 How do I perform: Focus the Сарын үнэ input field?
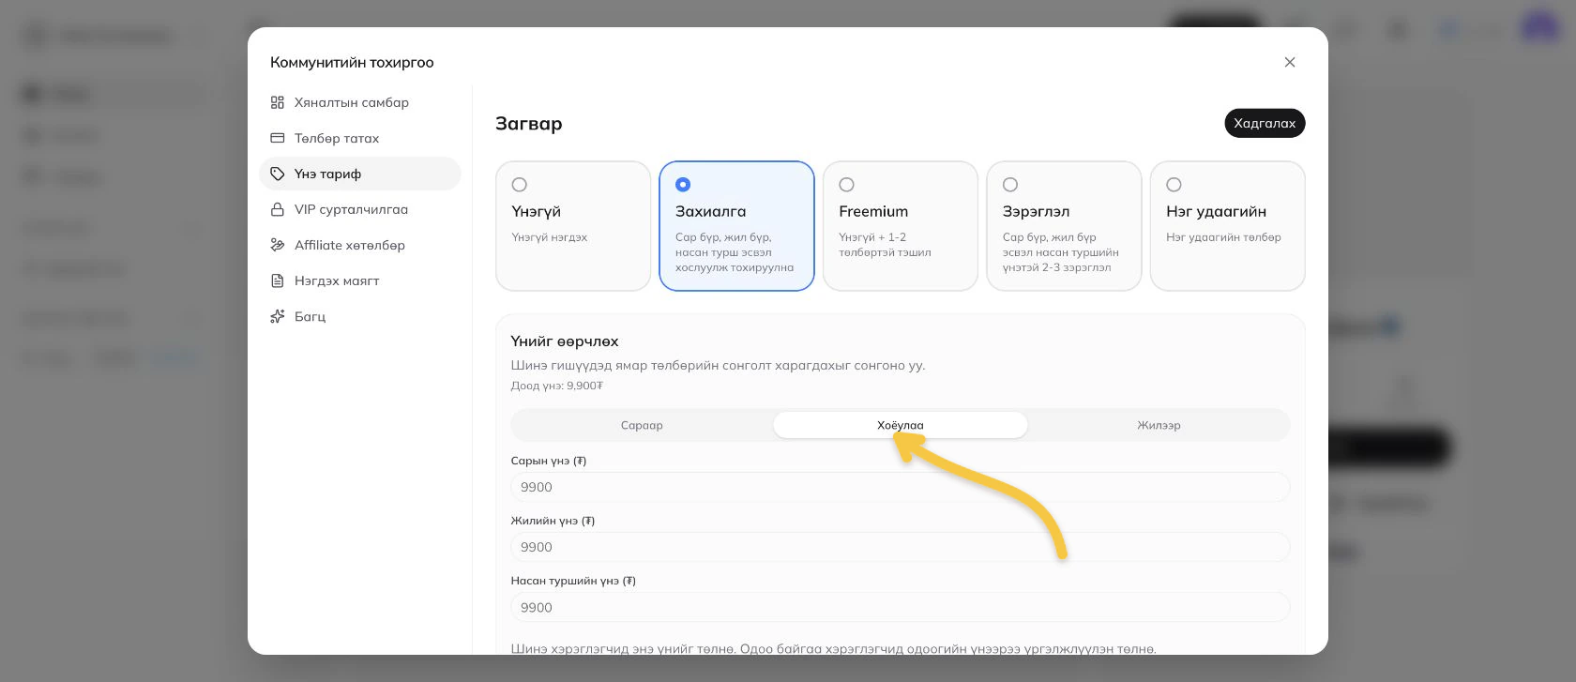coord(901,487)
